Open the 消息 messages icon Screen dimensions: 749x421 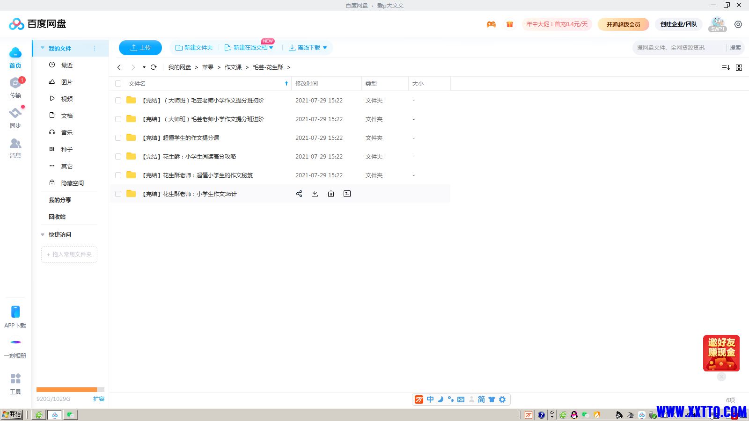tap(15, 148)
